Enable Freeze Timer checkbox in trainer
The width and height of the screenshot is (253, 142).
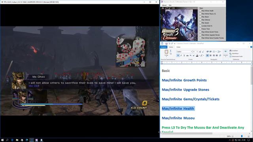pos(200,29)
